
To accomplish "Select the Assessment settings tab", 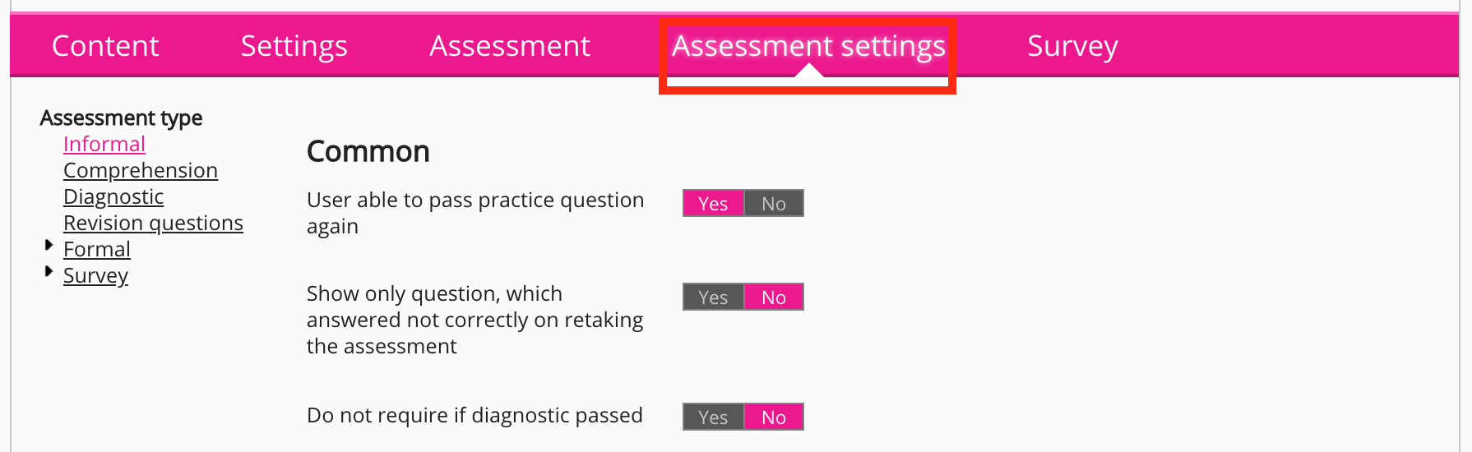I will [x=808, y=46].
